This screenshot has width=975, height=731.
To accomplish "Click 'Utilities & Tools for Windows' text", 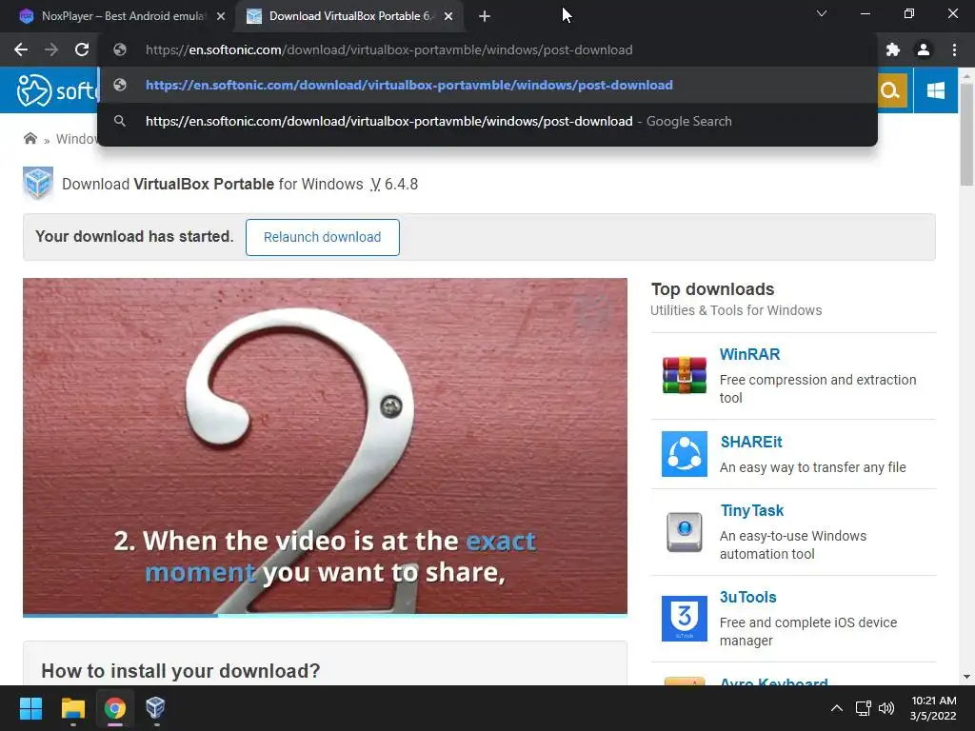I will pyautogui.click(x=736, y=310).
